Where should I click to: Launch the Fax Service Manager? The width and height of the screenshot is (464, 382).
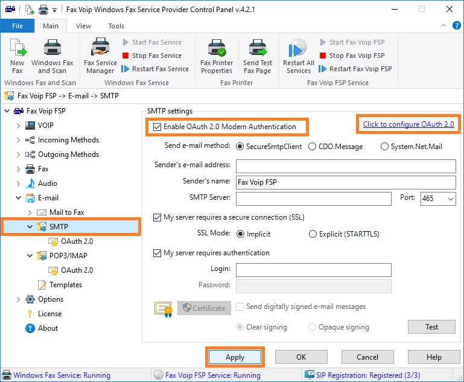[x=100, y=56]
